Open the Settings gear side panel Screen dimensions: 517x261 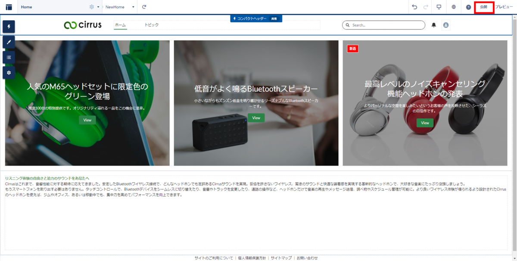[9, 73]
